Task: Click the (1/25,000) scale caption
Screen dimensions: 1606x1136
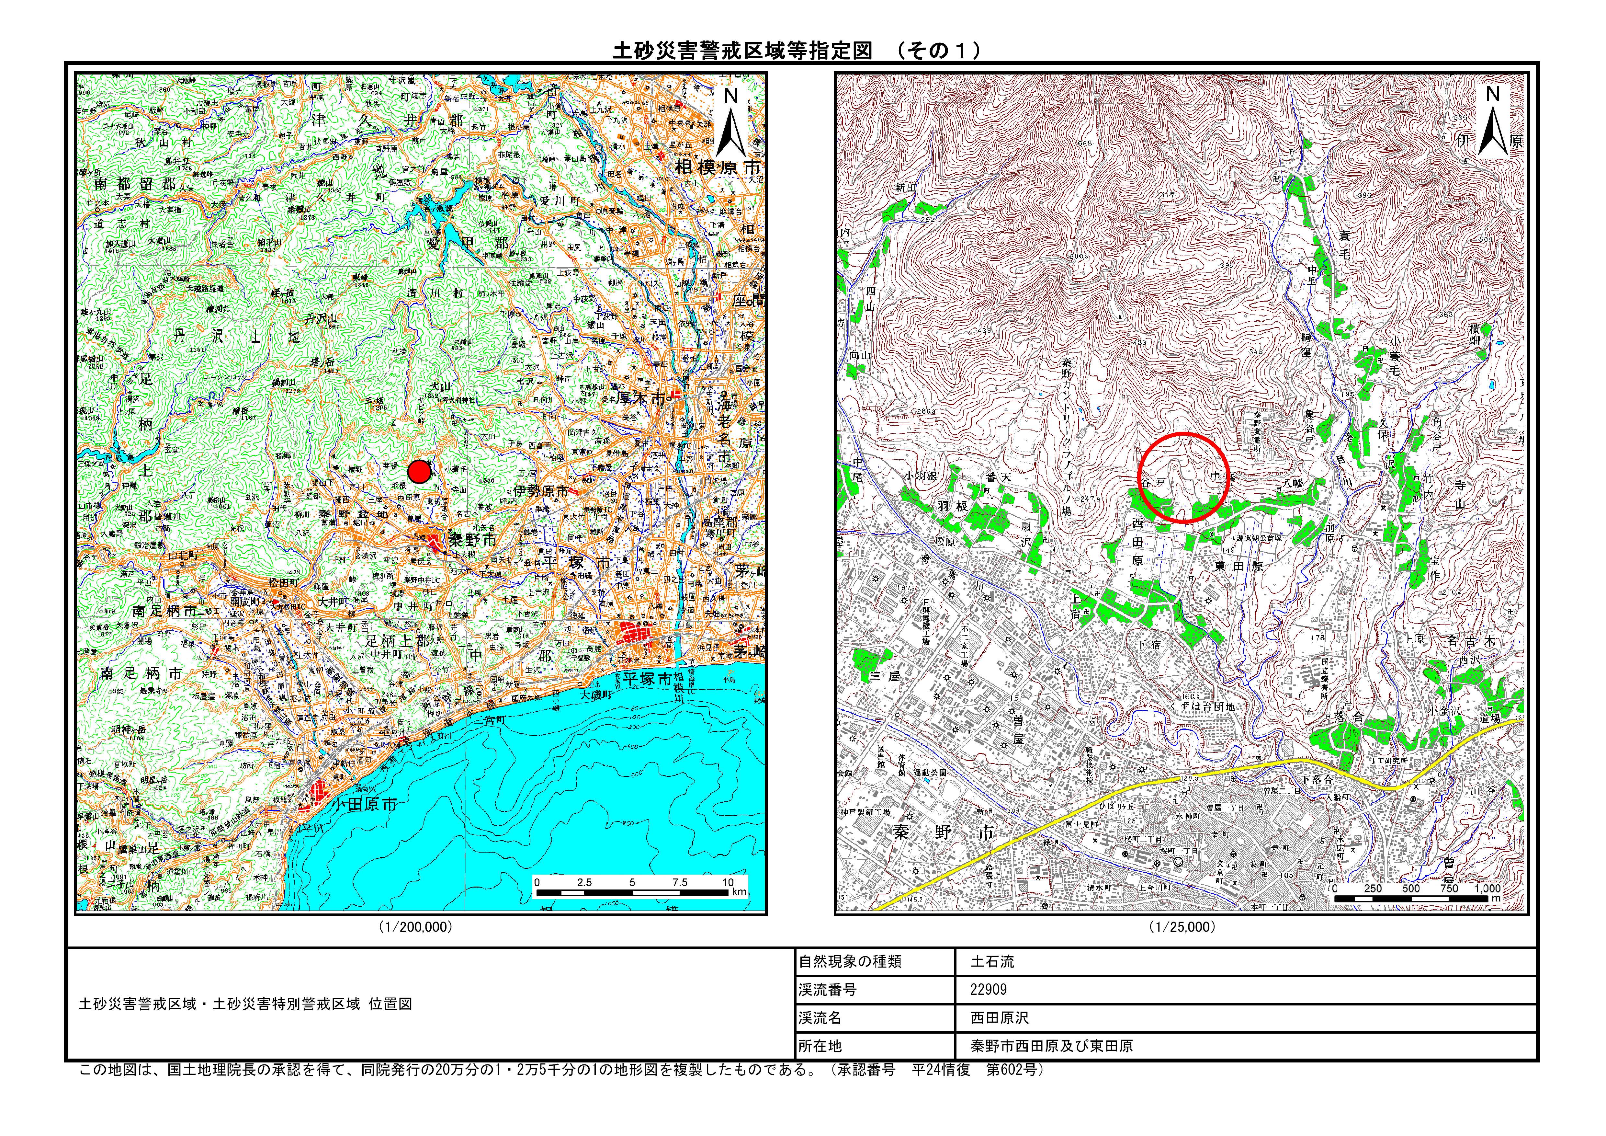Action: 1182,927
